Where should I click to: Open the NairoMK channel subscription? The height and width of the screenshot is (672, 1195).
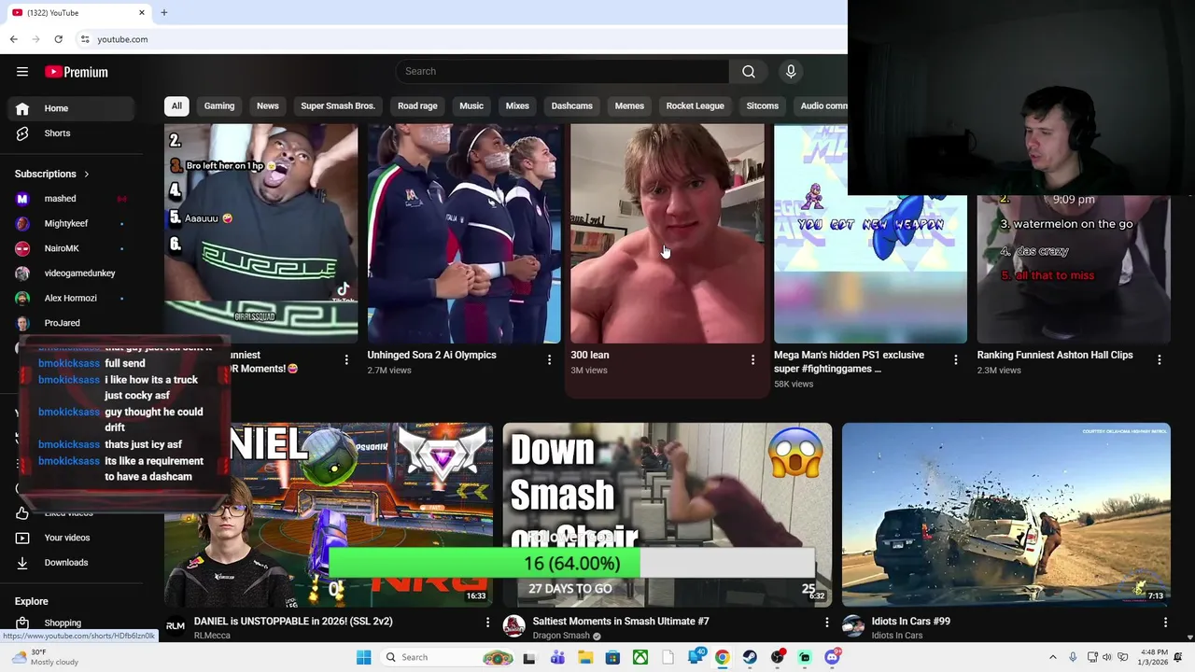(x=71, y=248)
